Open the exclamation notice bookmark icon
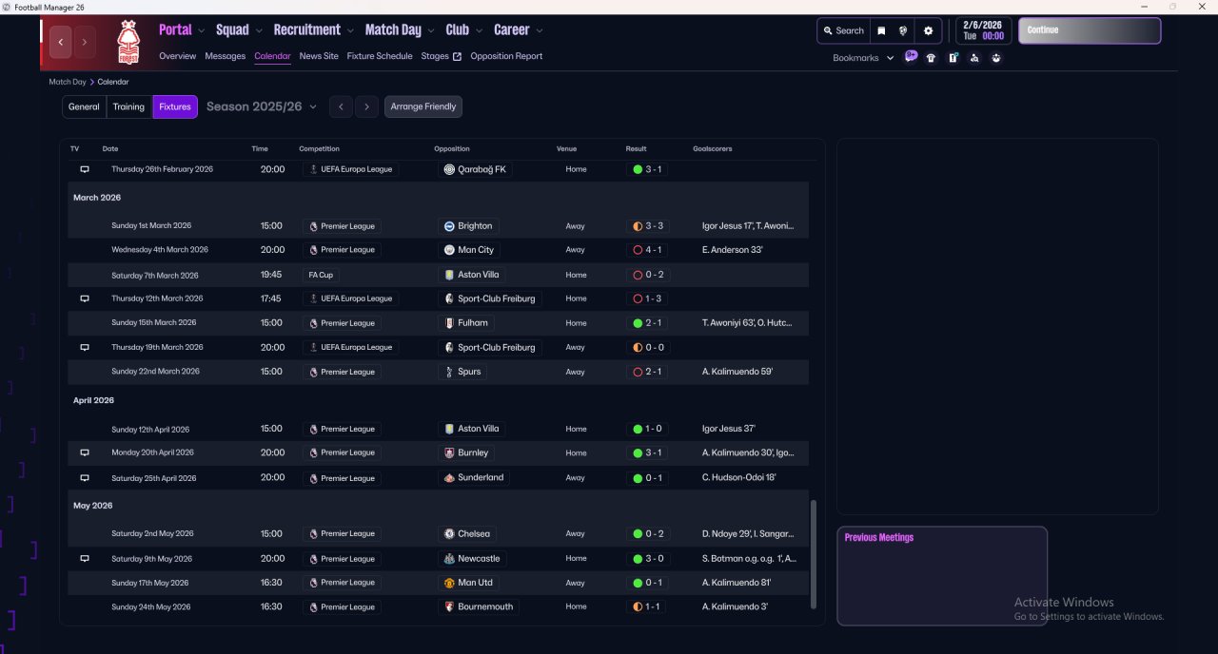Viewport: 1218px width, 654px height. pyautogui.click(x=953, y=58)
